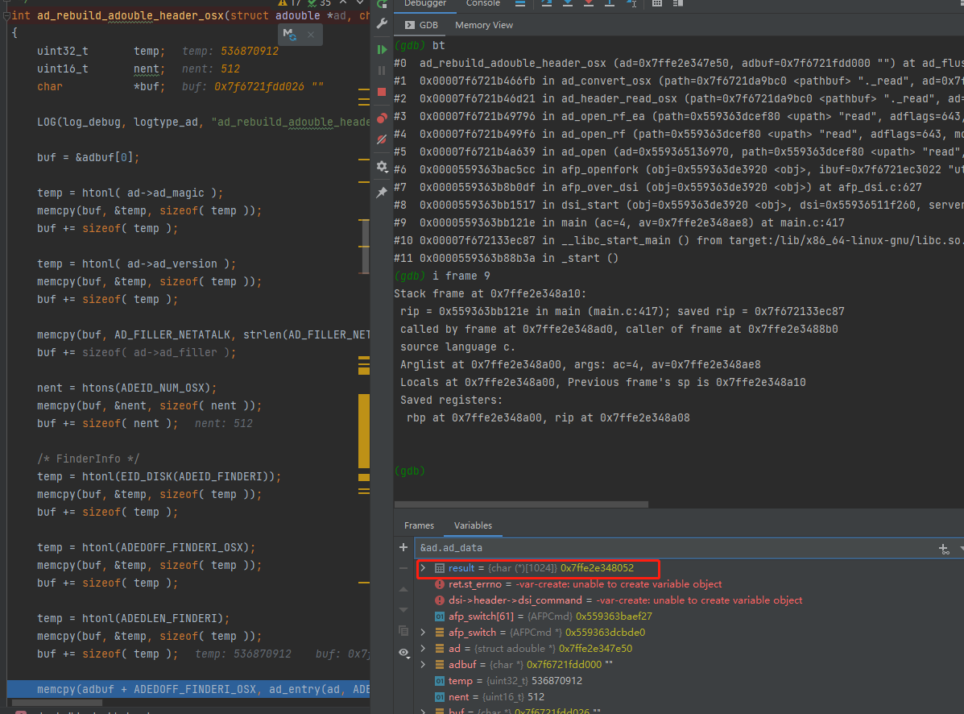This screenshot has height=714, width=964.
Task: Move watch up with up arrow
Action: click(x=403, y=590)
